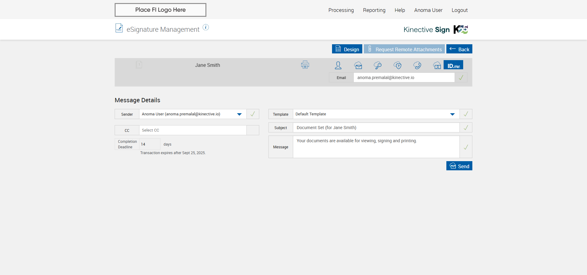This screenshot has height=275, width=587.
Task: Select the cloud phone authentication icon
Action: coord(417,65)
